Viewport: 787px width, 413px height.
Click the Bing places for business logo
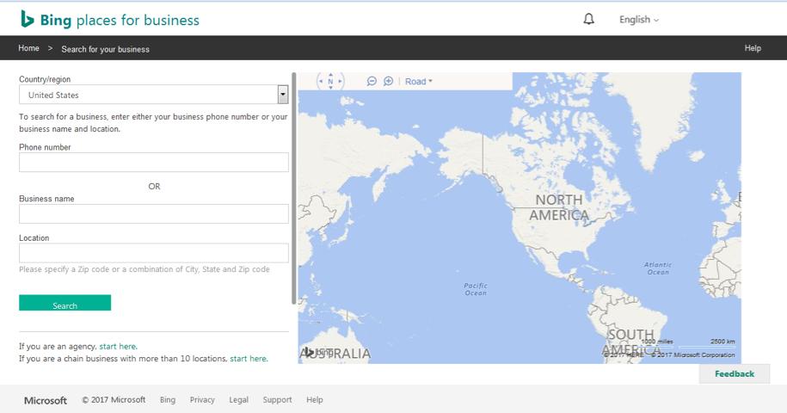tap(110, 20)
